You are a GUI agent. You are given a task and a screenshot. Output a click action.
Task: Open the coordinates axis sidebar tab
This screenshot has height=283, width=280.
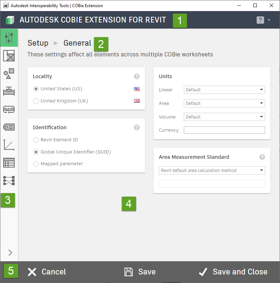(x=9, y=145)
